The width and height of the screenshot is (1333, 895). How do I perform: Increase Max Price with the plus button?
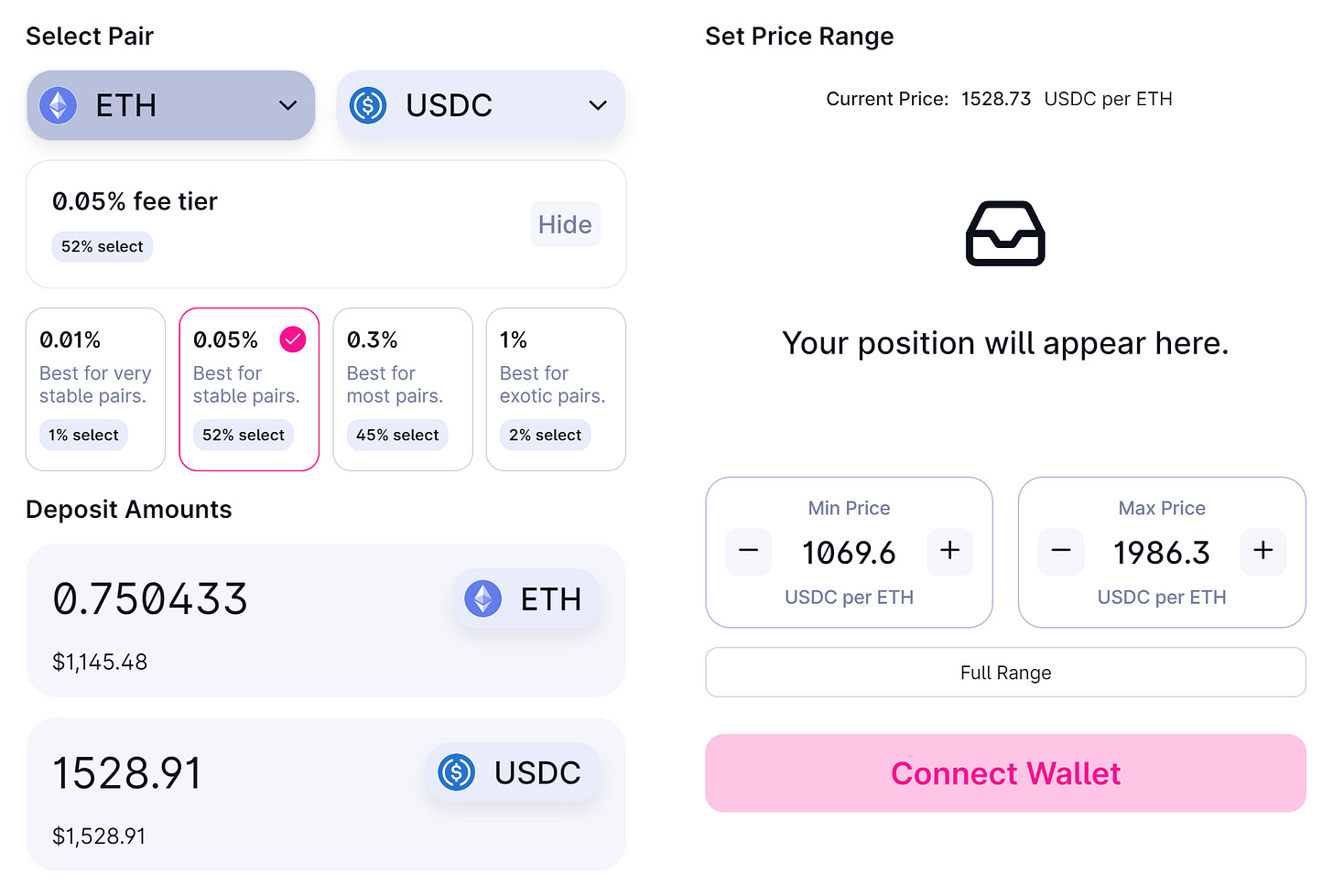1263,551
